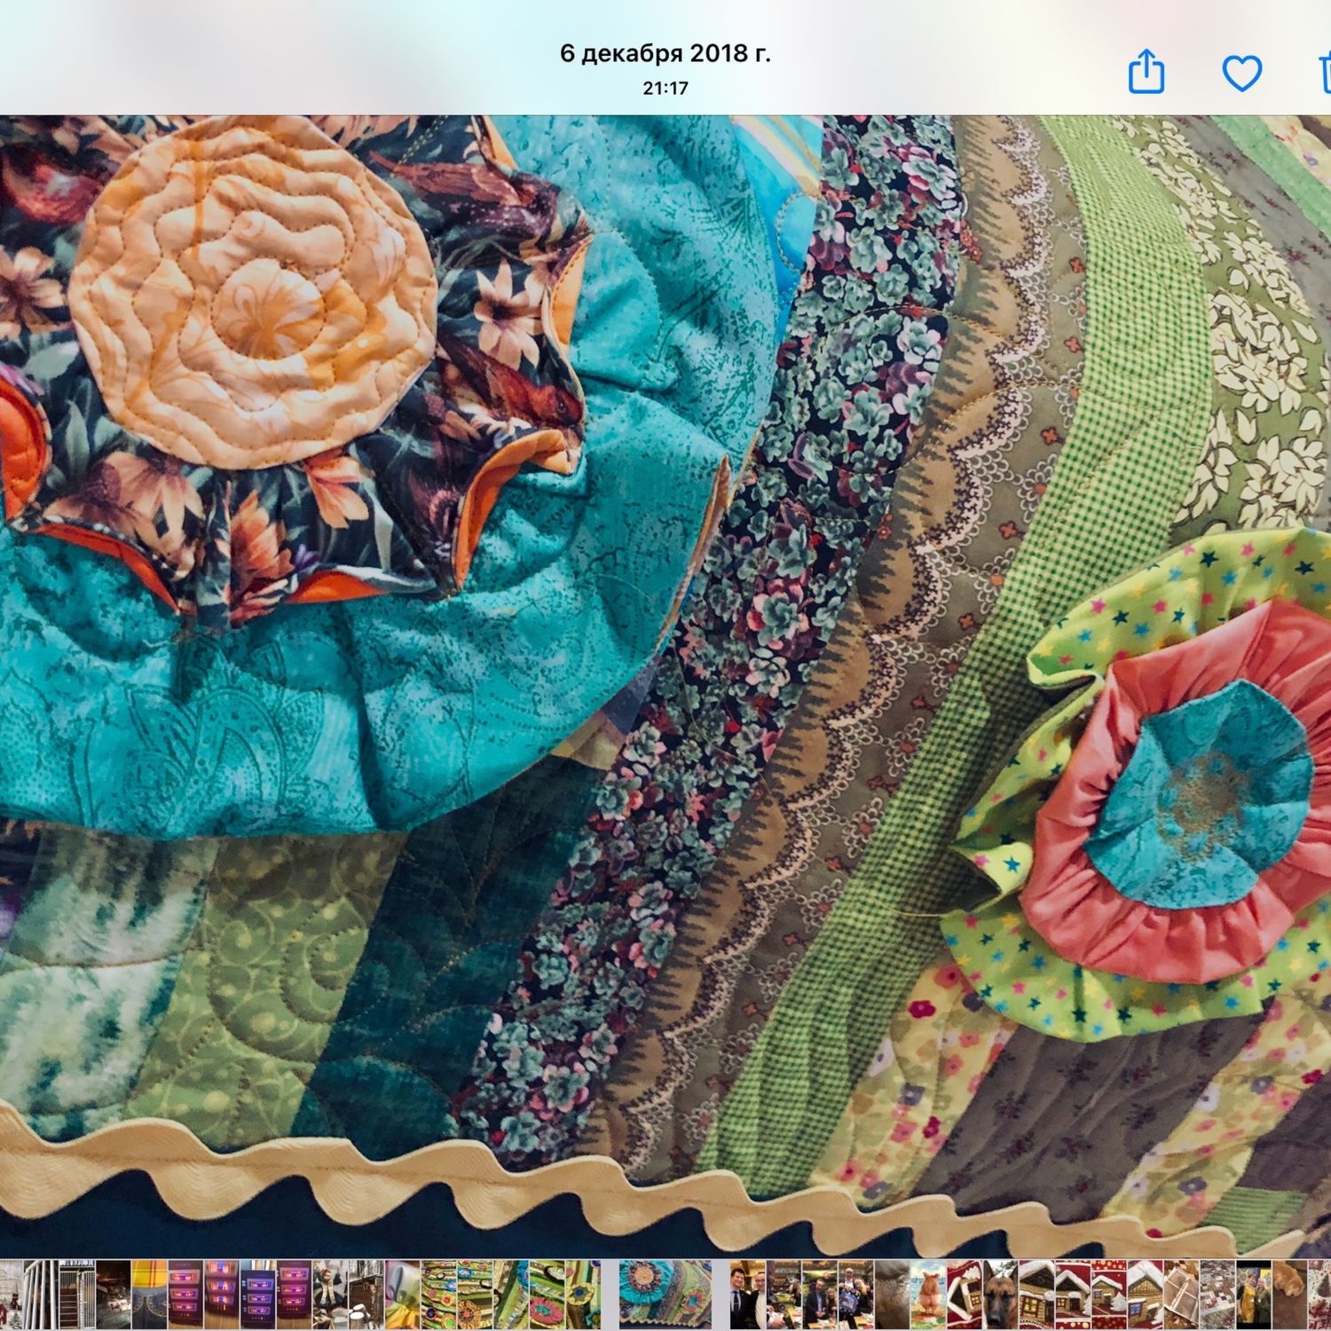
Task: Select the enlarged current quilt thumbnail in strip
Action: pos(665,1294)
